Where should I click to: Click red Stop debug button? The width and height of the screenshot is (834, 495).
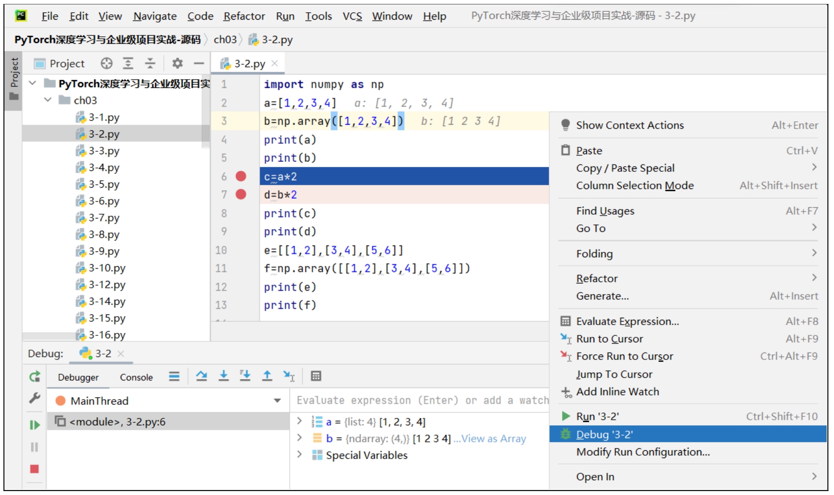[34, 469]
